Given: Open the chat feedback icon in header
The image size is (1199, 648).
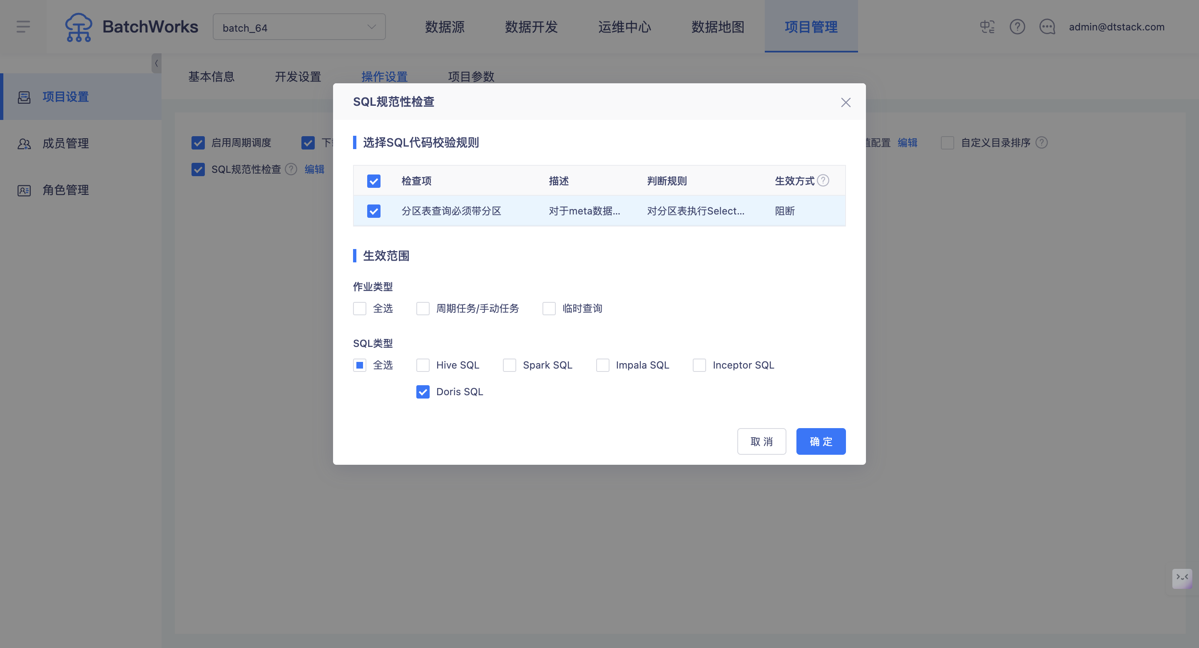Looking at the screenshot, I should tap(1047, 27).
